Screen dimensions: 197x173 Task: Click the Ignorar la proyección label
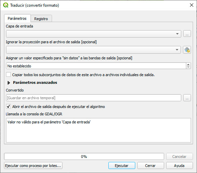point(51,42)
